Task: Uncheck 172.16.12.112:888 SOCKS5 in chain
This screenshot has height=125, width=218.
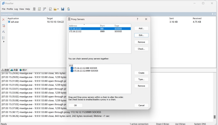Action: [72, 68]
